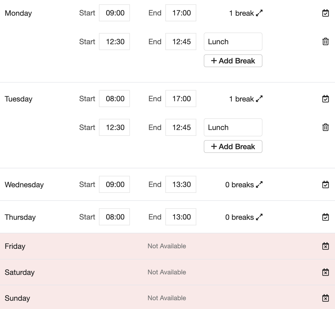Enable Sunday using the calendar-x icon
Viewport: 335px width, 309px height.
325,298
